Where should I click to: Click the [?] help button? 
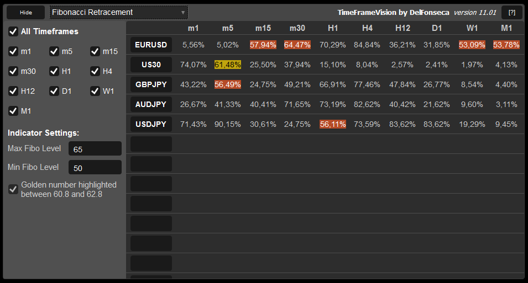(x=512, y=13)
